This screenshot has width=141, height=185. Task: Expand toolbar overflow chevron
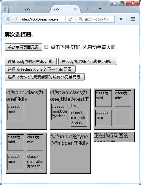coord(121,19)
